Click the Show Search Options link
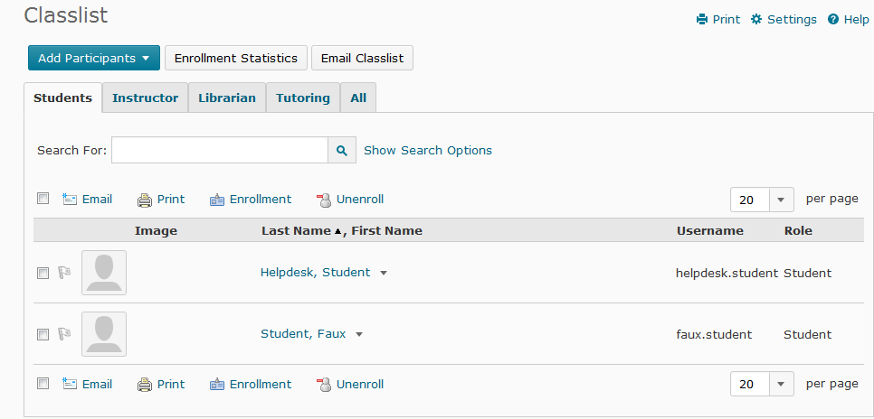 pyautogui.click(x=428, y=151)
